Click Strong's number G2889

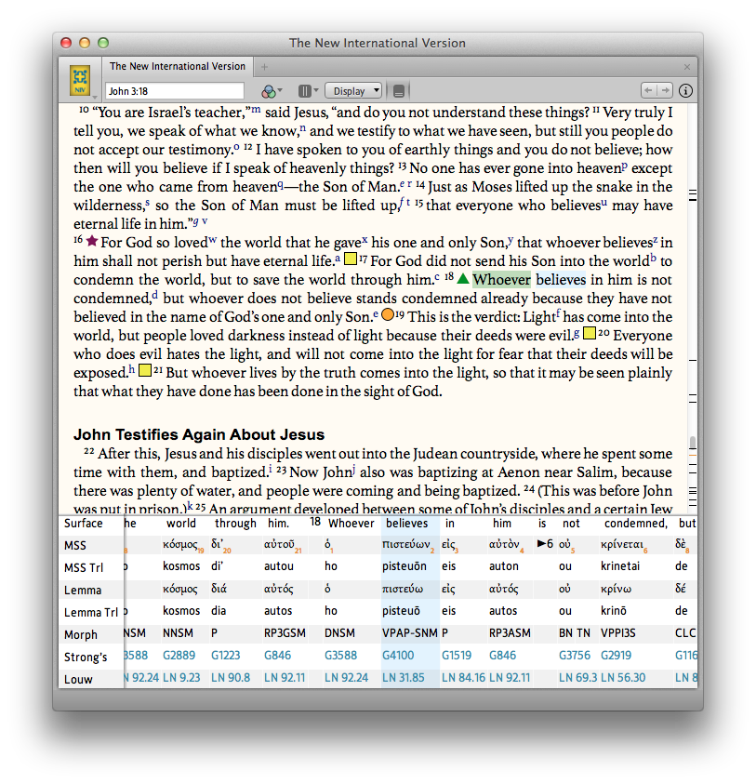click(179, 655)
